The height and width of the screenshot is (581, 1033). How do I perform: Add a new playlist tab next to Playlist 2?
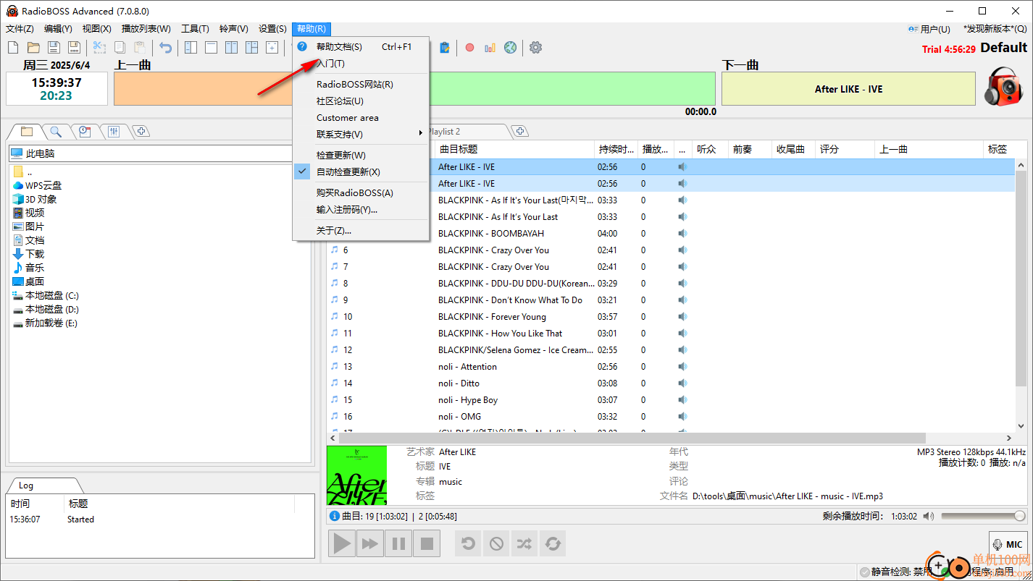(519, 131)
